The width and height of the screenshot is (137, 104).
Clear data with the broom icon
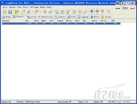36,12
